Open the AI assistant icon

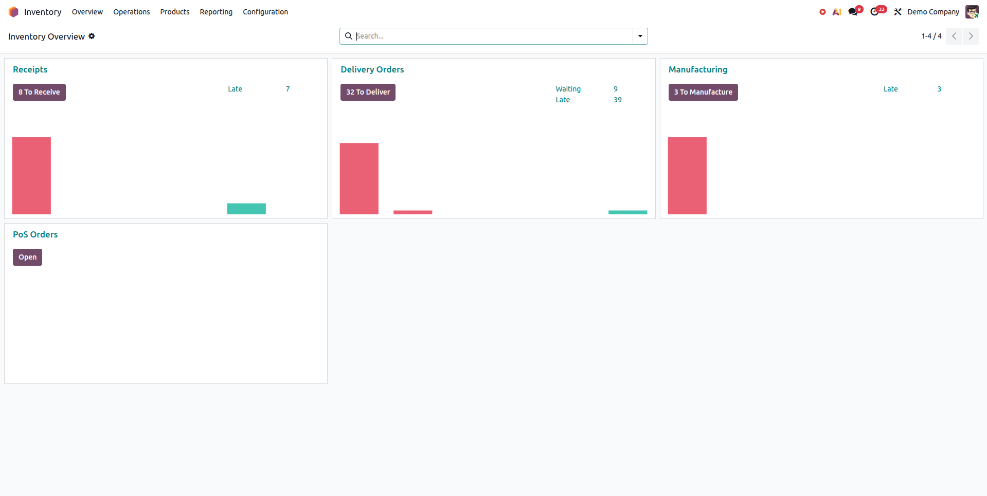point(837,12)
